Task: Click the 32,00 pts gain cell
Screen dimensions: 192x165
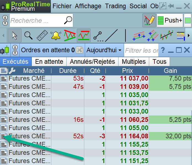Action: tap(170, 136)
